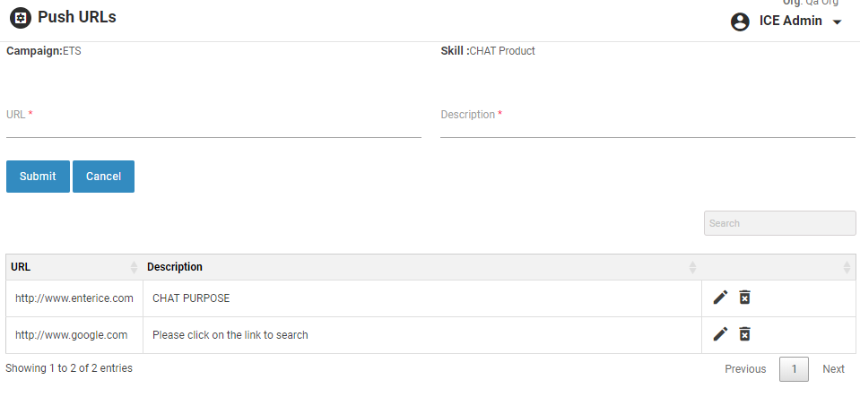
Task: Click sort arrows on the actions column
Action: [847, 267]
